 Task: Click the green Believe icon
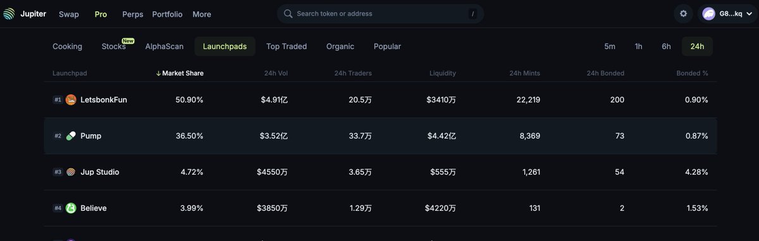[71, 208]
